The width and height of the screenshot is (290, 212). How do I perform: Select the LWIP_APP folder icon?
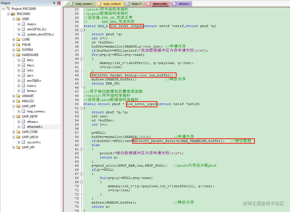point(18,106)
